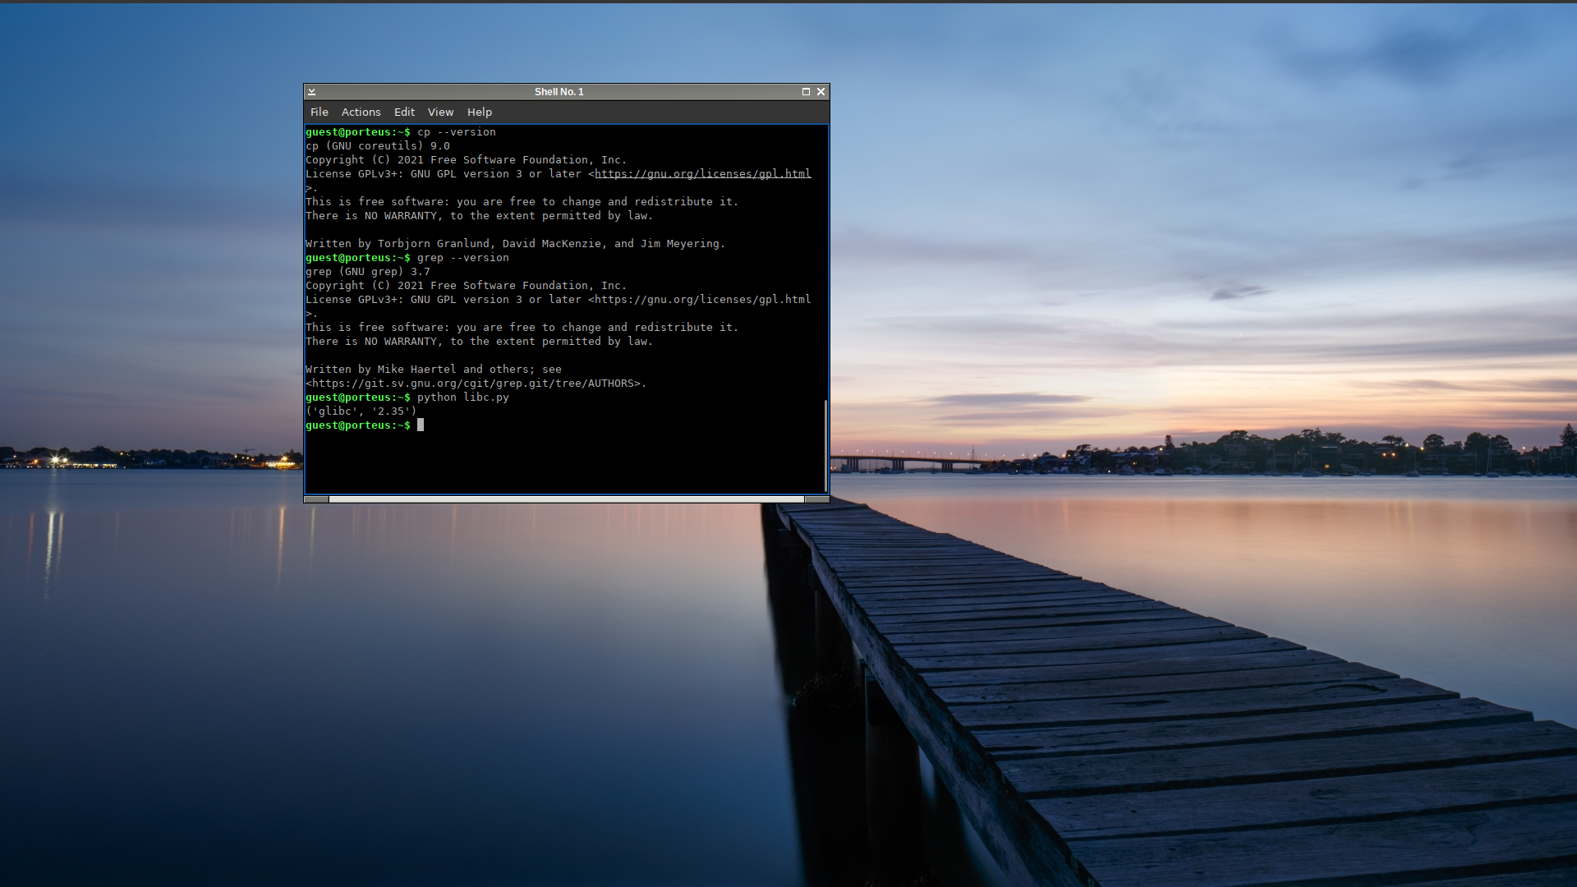Image resolution: width=1577 pixels, height=887 pixels.
Task: Click the horizontal scrollbar at terminal bottom
Action: [567, 499]
